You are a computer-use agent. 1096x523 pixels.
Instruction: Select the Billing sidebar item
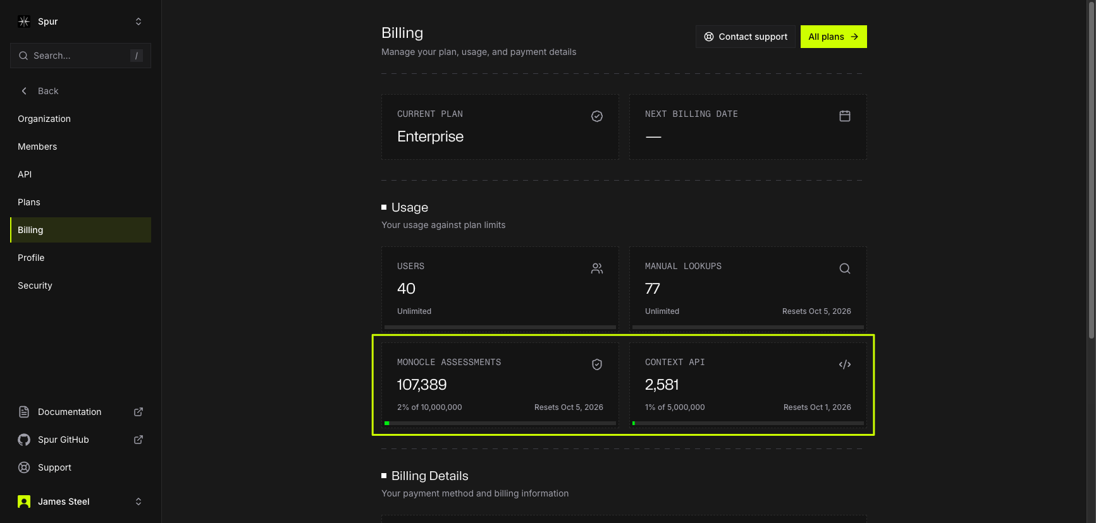point(80,230)
